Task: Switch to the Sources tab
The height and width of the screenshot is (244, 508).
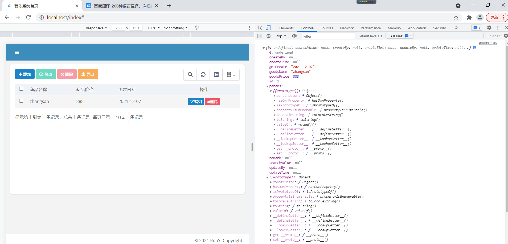Action: coord(327,28)
